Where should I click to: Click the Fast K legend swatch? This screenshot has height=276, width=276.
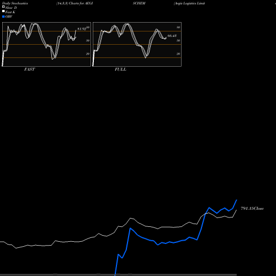tap(3, 11)
